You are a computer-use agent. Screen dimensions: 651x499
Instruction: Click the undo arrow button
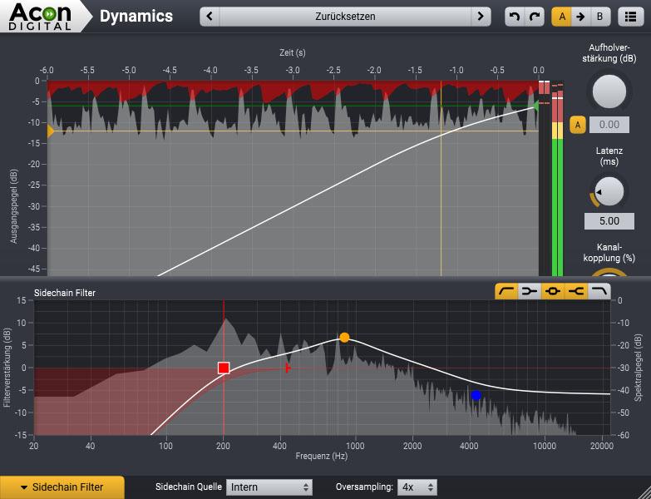(514, 17)
